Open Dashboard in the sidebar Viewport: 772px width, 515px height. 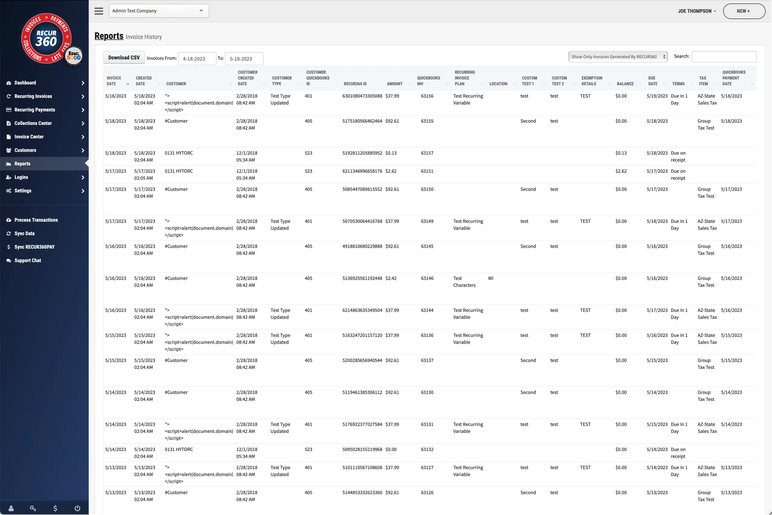pyautogui.click(x=44, y=83)
